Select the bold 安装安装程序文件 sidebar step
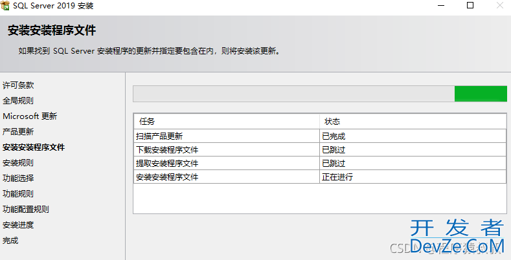 34,147
